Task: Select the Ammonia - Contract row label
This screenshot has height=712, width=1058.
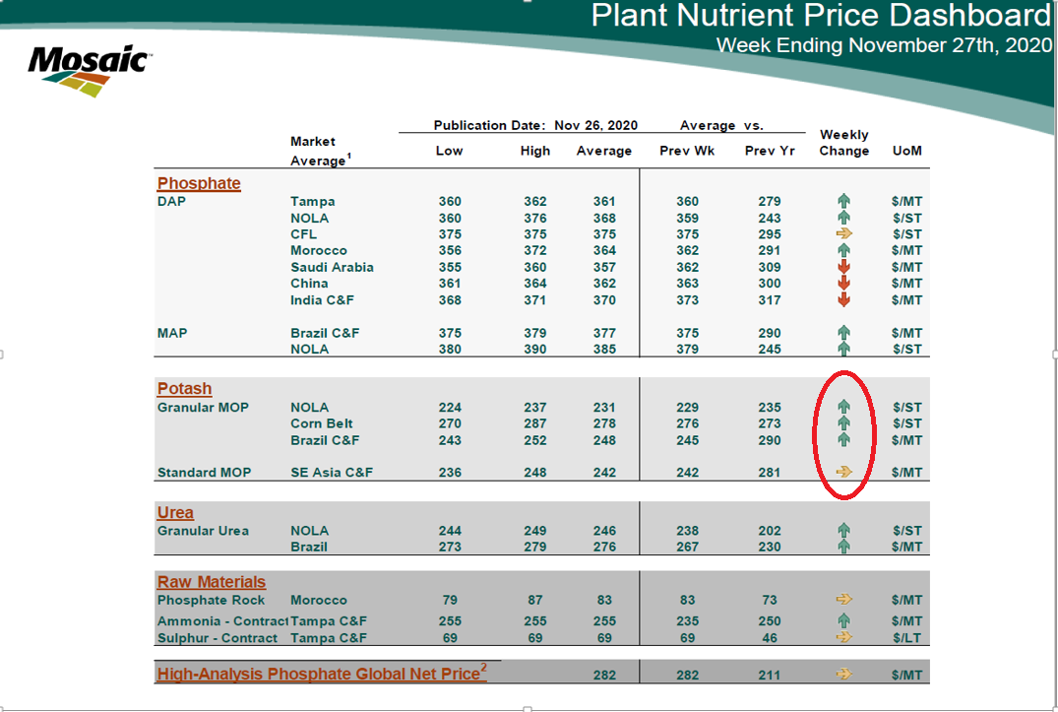Action: point(222,620)
